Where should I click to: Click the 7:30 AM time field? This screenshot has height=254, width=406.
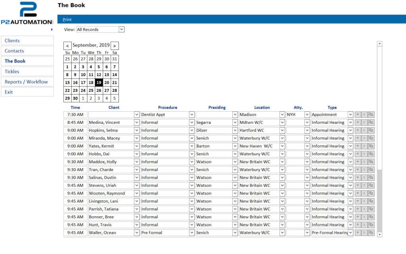click(75, 115)
